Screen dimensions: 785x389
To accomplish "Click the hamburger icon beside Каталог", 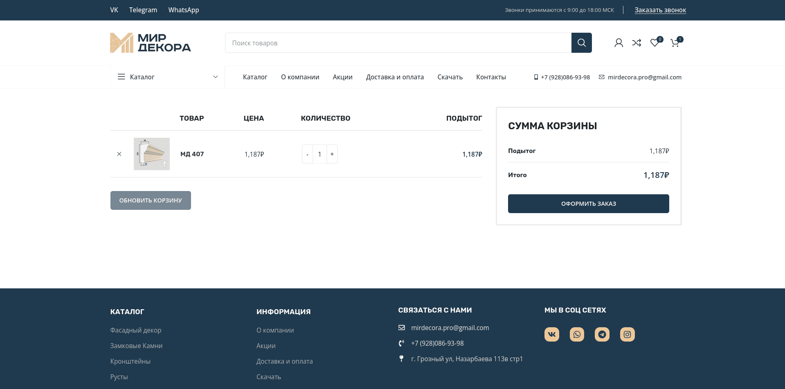I will 121,77.
